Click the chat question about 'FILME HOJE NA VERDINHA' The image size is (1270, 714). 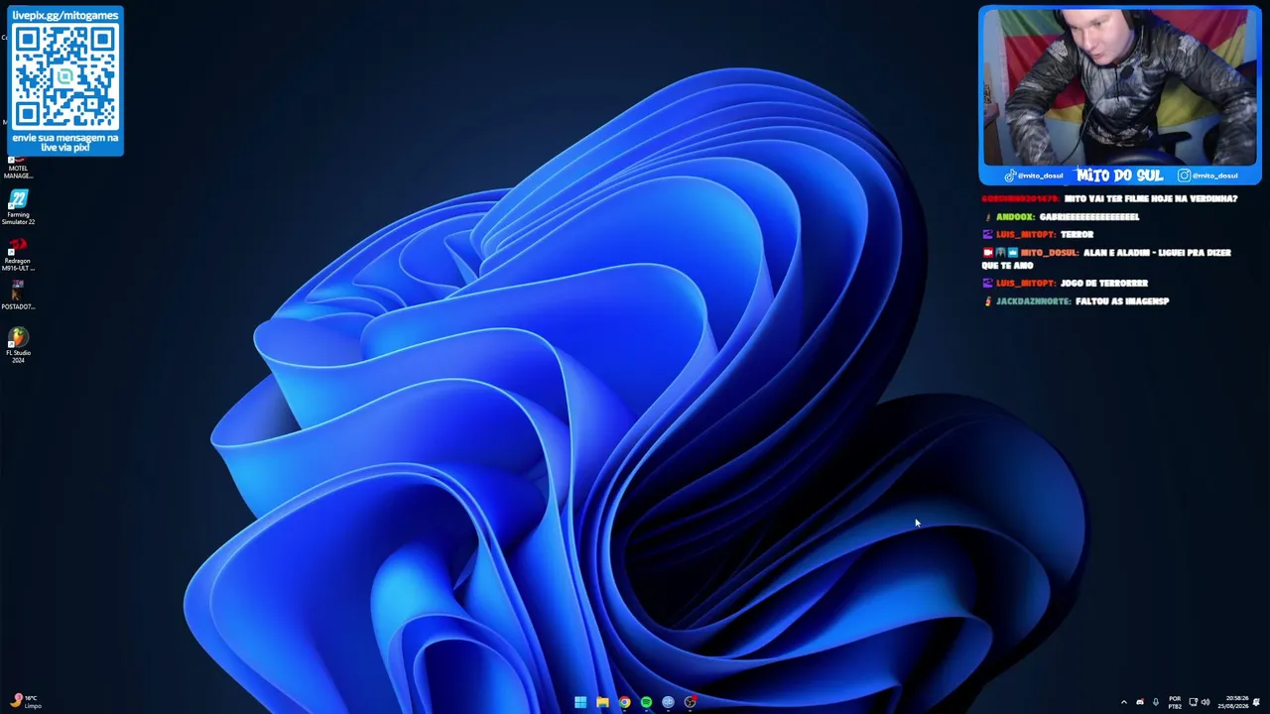[x=1151, y=198]
